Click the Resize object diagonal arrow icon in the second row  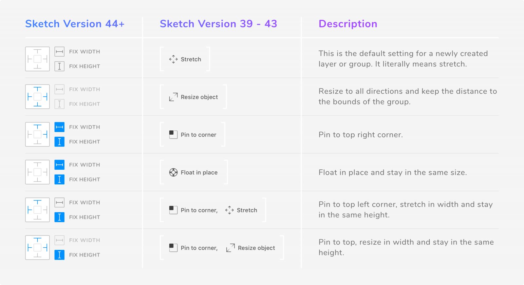pyautogui.click(x=173, y=97)
